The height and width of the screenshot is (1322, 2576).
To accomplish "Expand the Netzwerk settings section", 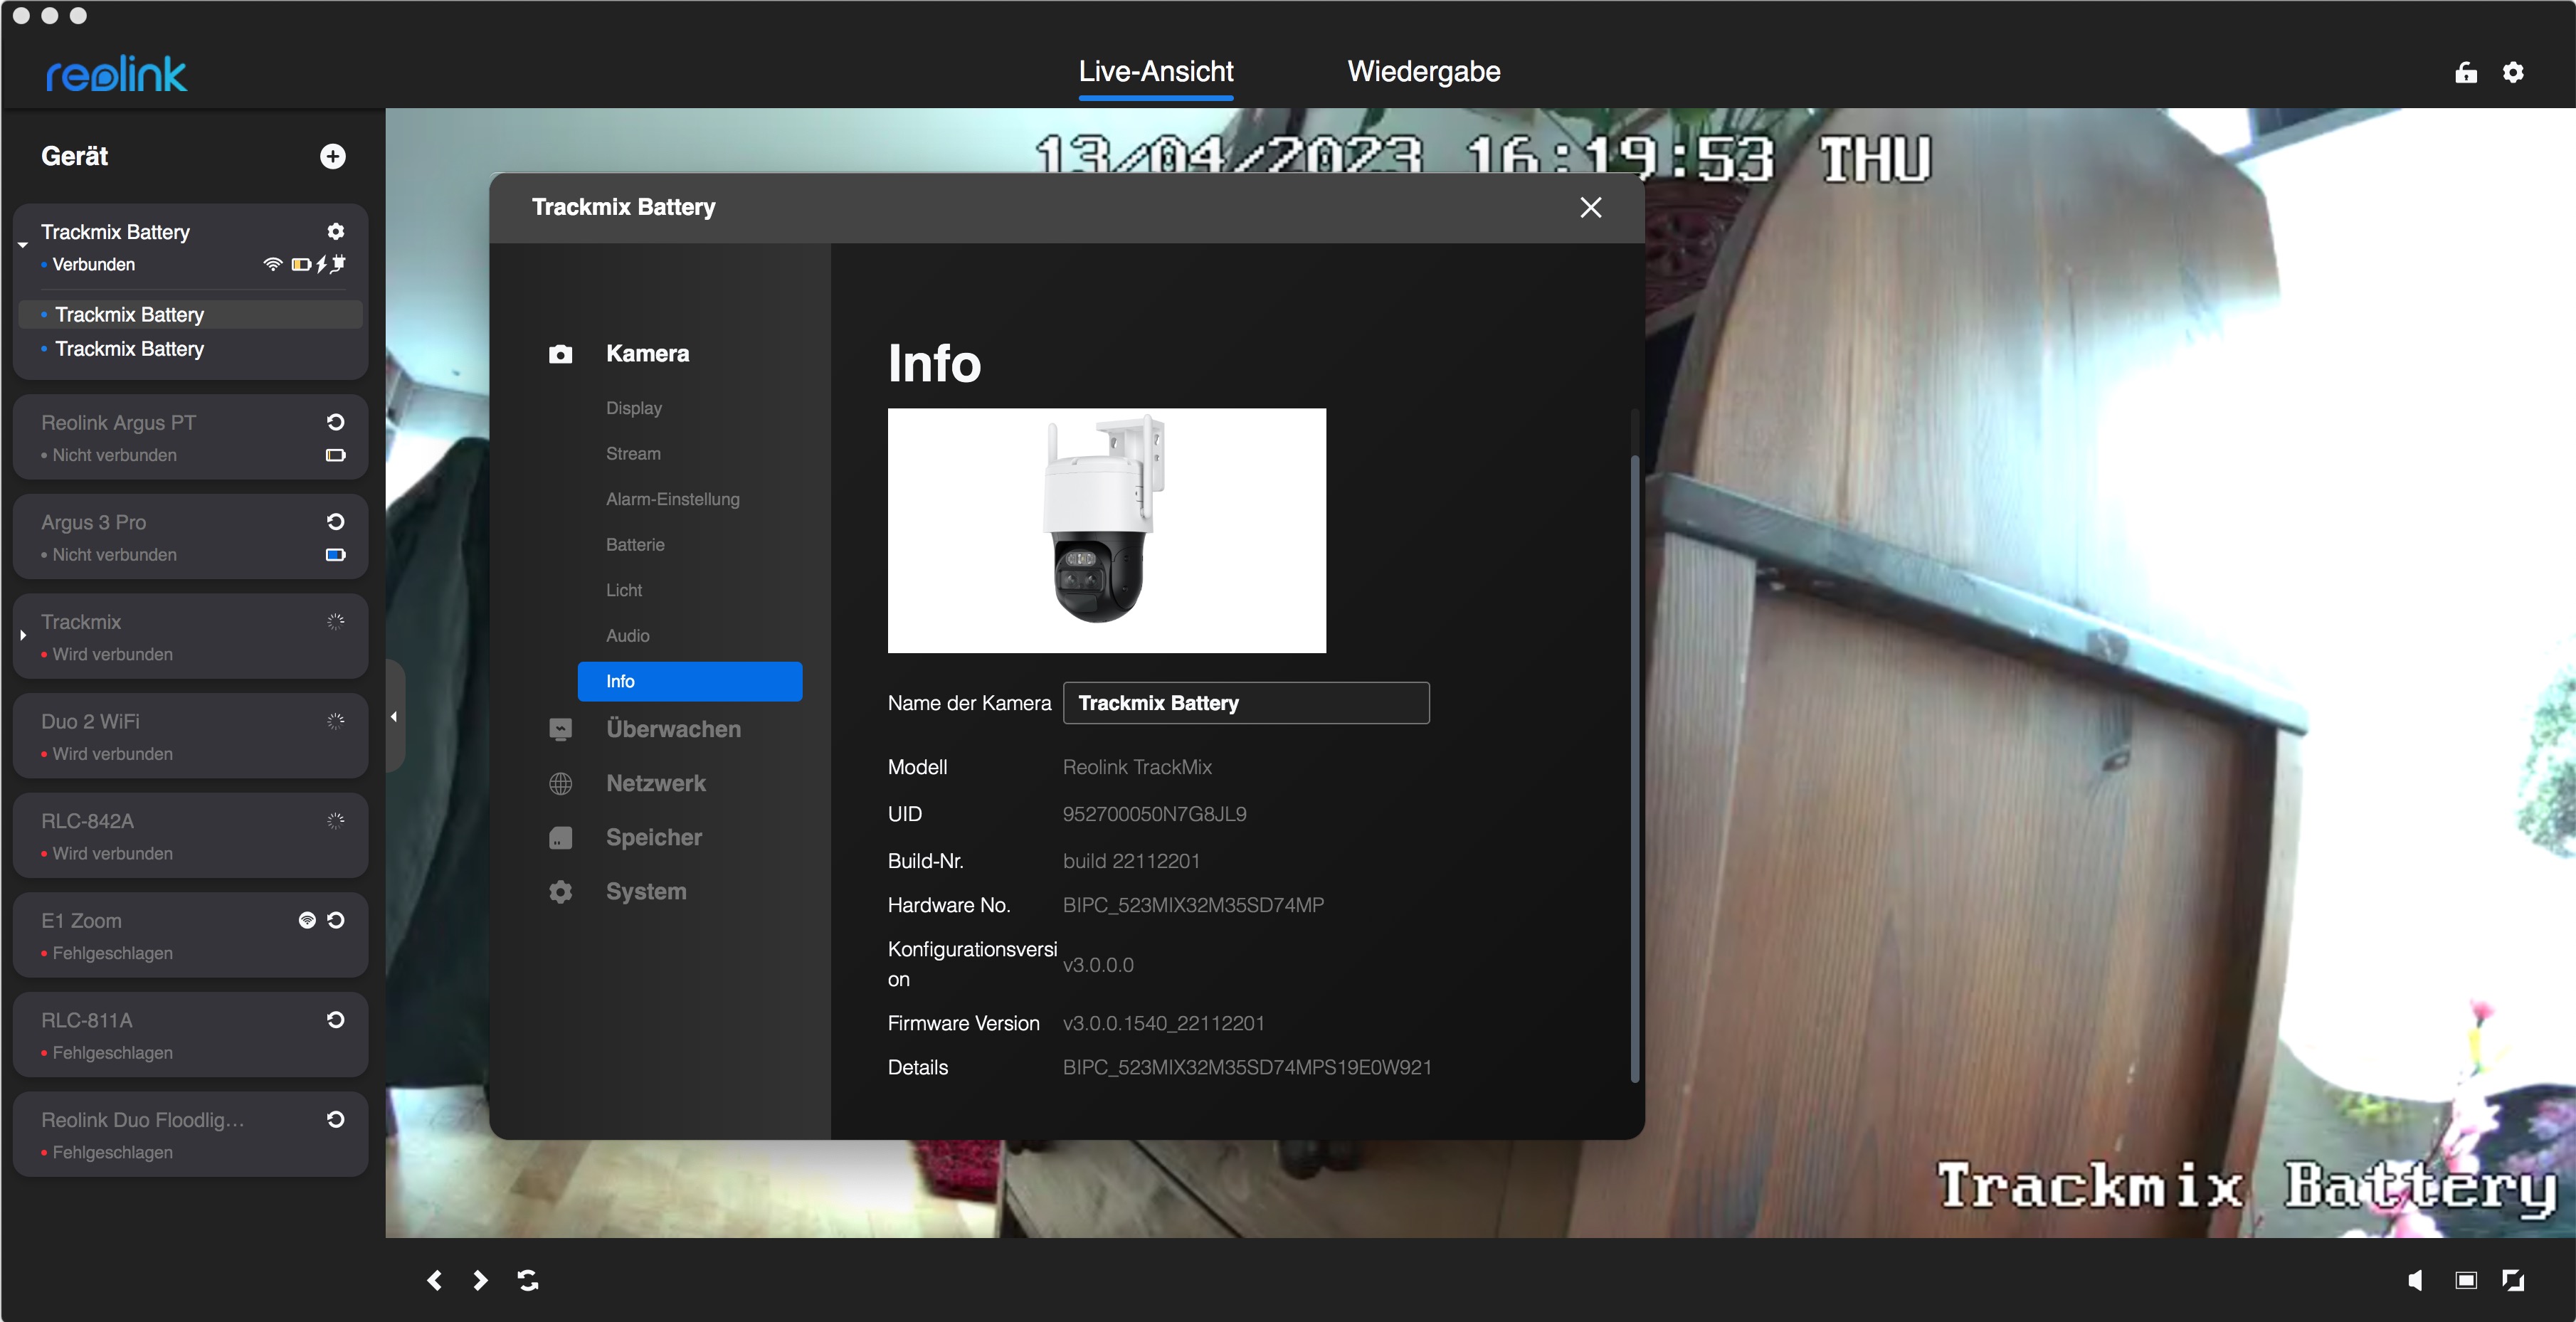I will click(655, 783).
